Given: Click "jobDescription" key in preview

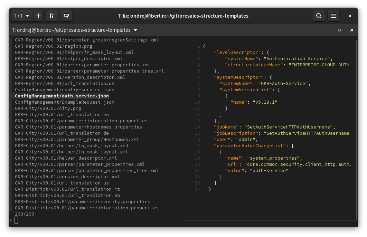Looking at the screenshot, I should tap(236, 133).
